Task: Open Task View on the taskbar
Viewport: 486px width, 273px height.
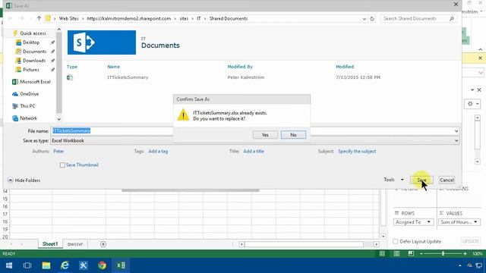Action: [27, 265]
